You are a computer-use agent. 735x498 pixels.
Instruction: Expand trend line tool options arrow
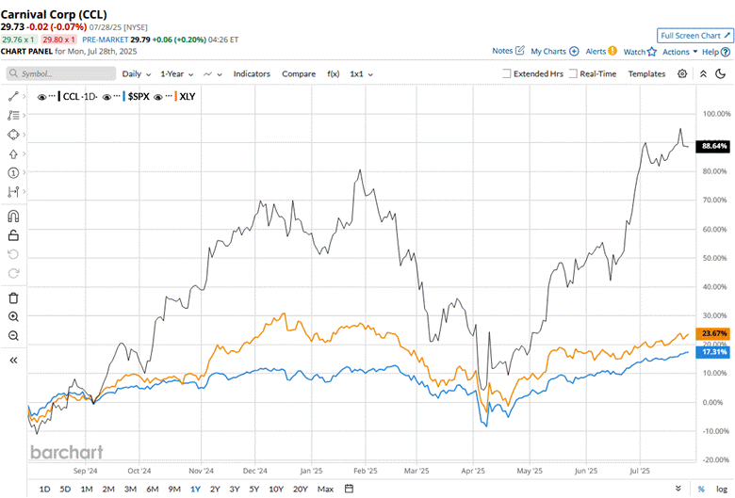24,97
